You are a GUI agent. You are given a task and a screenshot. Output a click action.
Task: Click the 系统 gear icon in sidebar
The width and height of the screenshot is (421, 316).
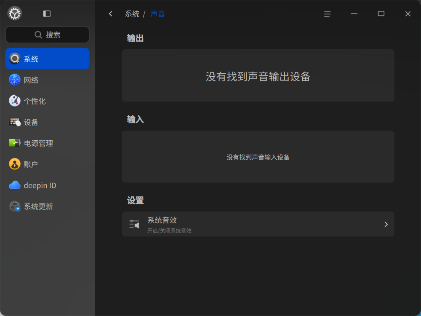coord(14,59)
